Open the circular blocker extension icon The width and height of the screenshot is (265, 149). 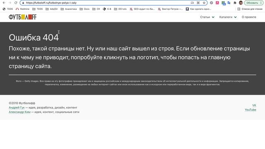tap(211, 3)
